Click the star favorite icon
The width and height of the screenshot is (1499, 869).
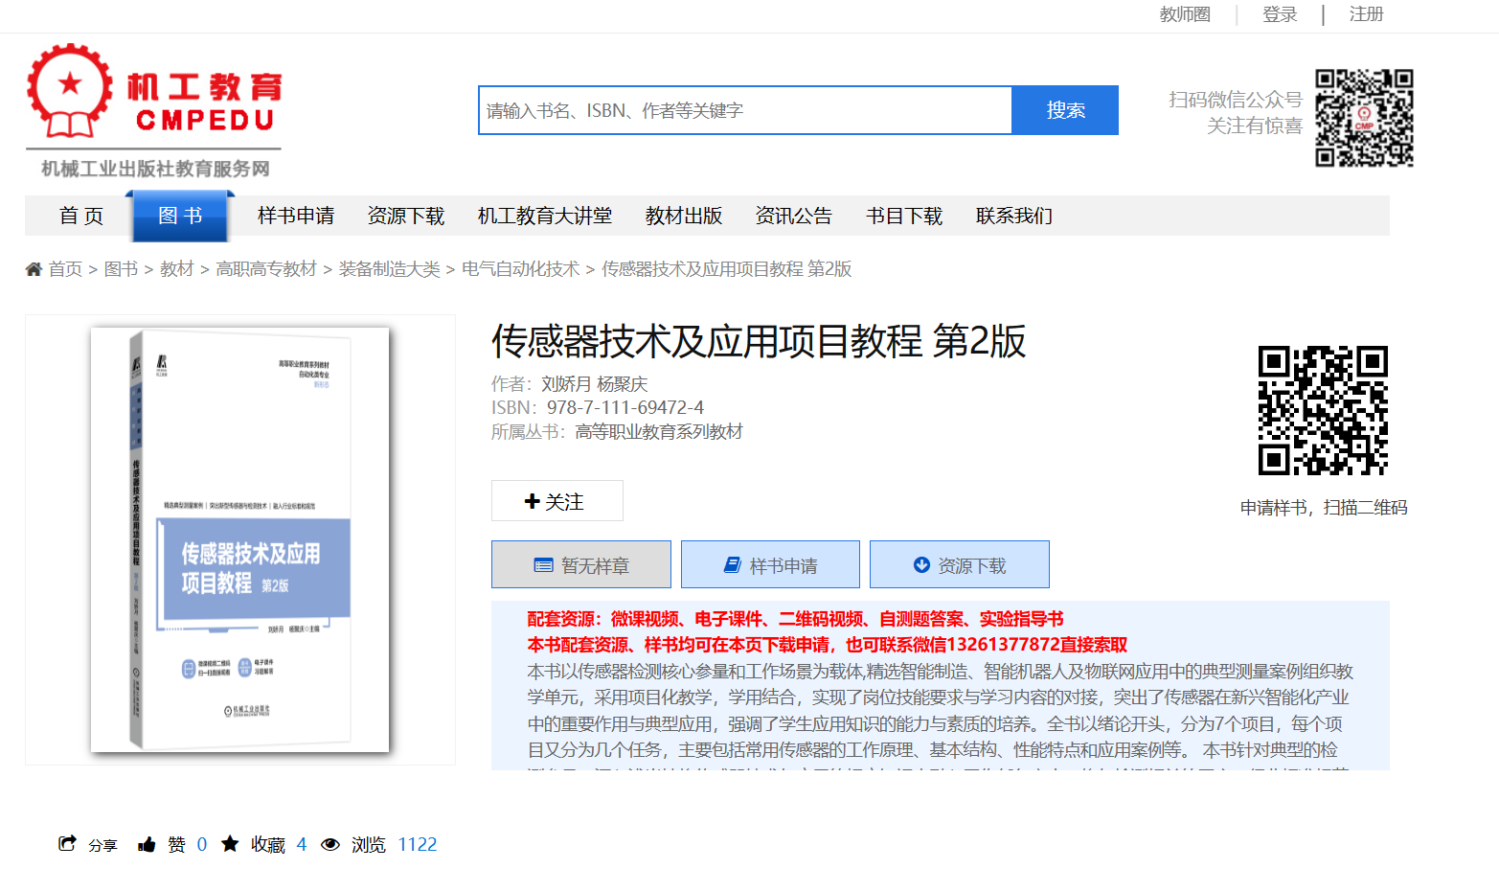pyautogui.click(x=230, y=844)
